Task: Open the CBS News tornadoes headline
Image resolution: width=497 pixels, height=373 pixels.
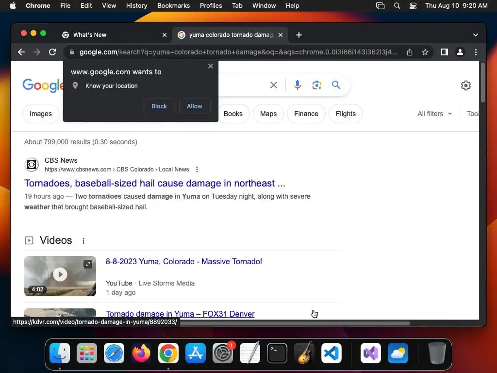Action: click(x=155, y=183)
